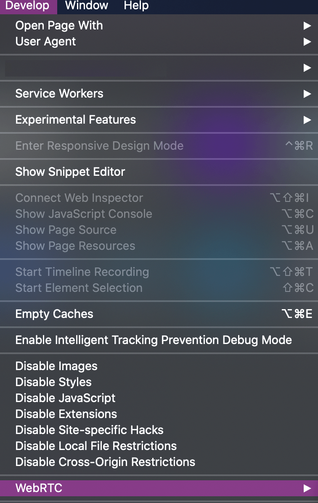This screenshot has width=318, height=503.
Task: Expand the blank device submenu arrow
Action: [x=307, y=68]
